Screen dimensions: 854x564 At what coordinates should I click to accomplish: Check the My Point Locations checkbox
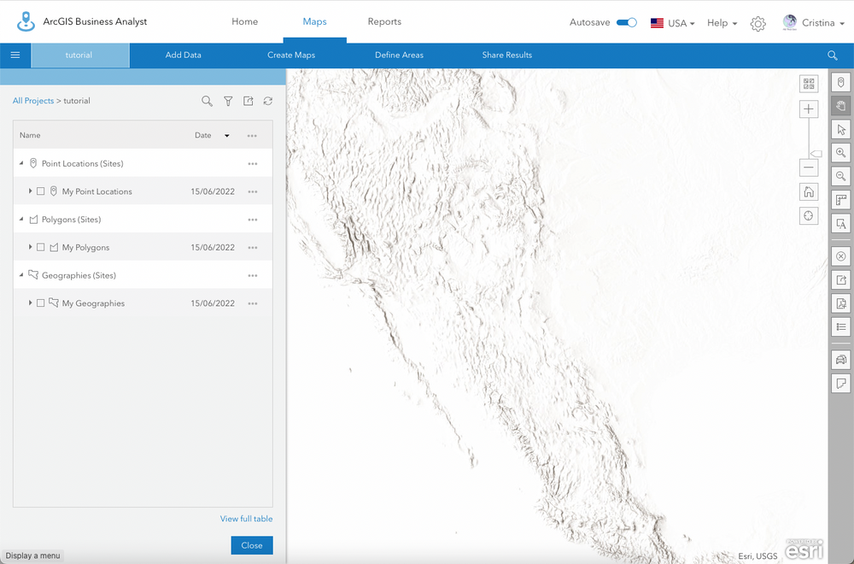coord(40,191)
